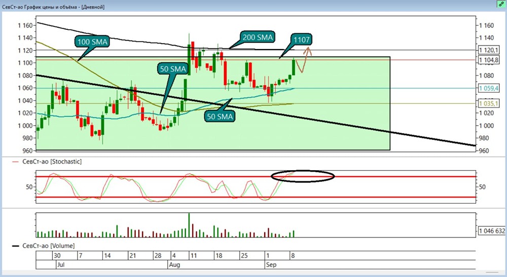The width and height of the screenshot is (507, 277).
Task: Click the 1 000 label on the left price axis
Action: 25,126
